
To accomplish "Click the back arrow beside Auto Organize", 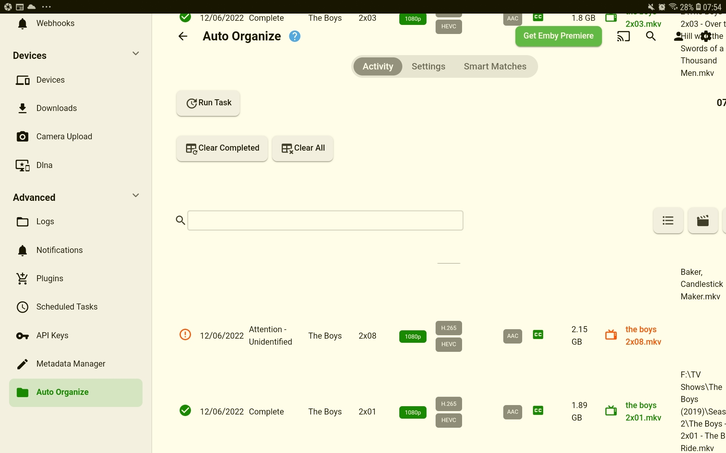I will [183, 36].
